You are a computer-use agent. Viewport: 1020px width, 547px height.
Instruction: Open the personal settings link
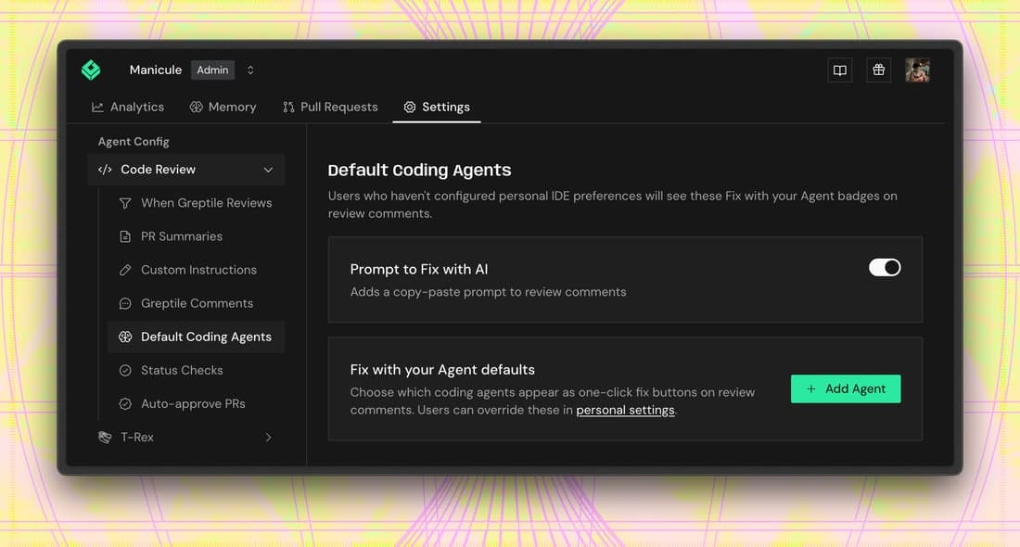625,411
